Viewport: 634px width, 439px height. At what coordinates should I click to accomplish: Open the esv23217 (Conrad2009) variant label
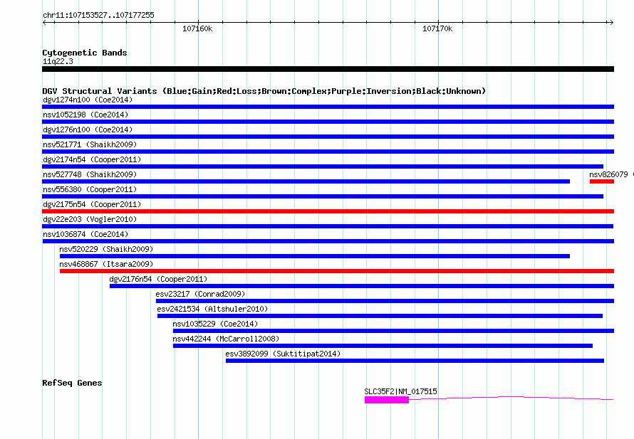coord(200,294)
